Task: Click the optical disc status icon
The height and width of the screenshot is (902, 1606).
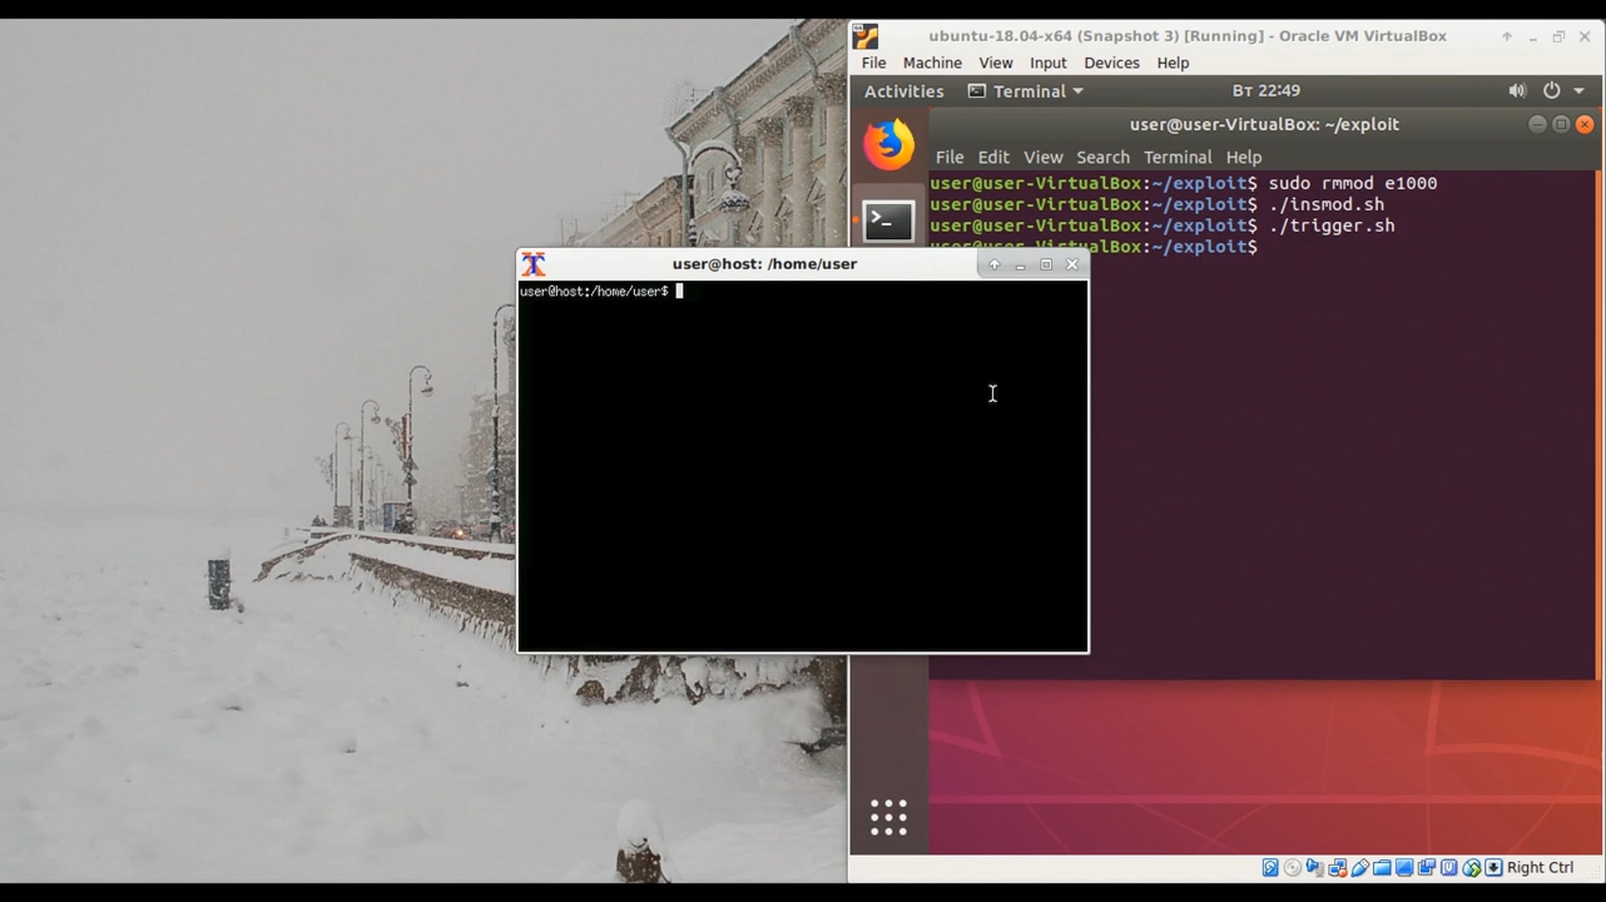Action: coord(1292,868)
